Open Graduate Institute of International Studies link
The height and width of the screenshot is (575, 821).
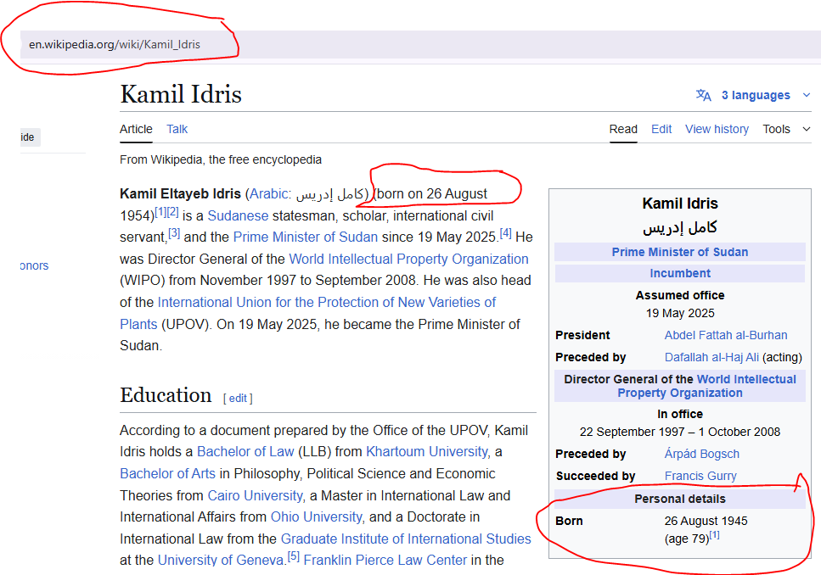coord(406,539)
